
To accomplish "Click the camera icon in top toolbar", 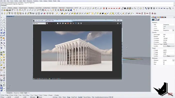I will click(x=125, y=8).
